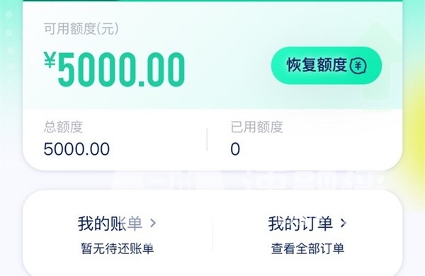Viewport: 425px width, 276px height.
Task: Click the chevron arrow beside 我的订单
Action: click(344, 223)
